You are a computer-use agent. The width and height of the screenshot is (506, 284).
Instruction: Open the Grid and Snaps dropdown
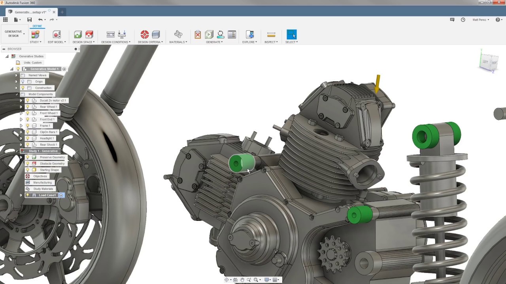click(x=276, y=280)
